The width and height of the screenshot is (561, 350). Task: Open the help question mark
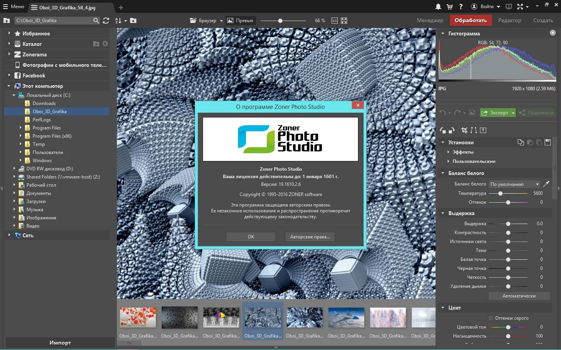[461, 7]
